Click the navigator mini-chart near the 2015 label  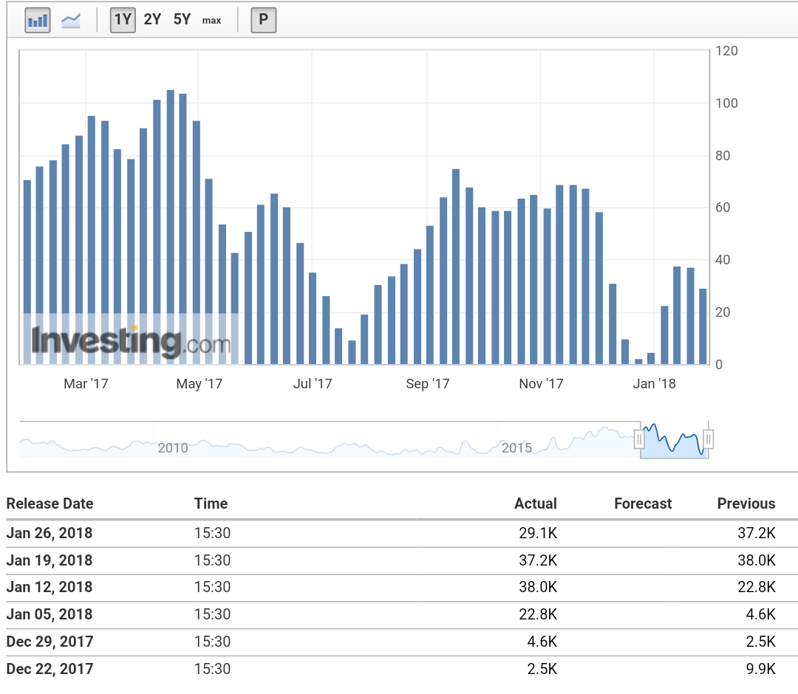pos(517,443)
